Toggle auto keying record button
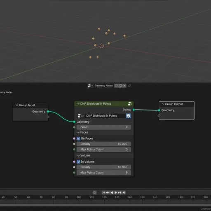Image resolution: width=211 pixels, height=211 pixels. click(x=95, y=192)
